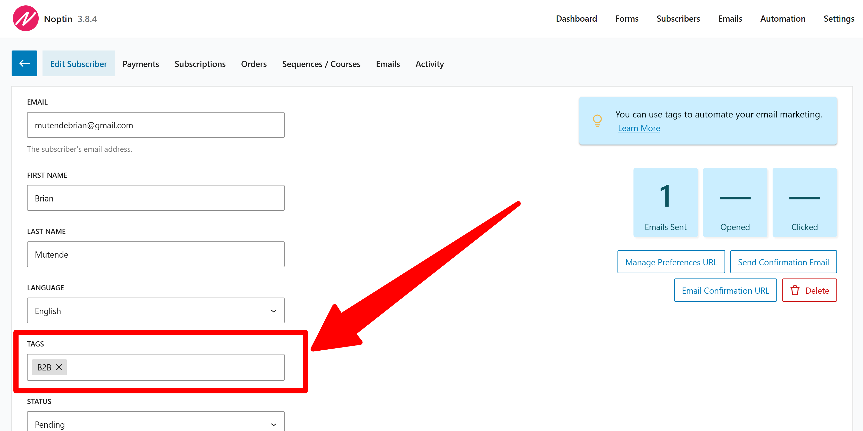Click the Noptin logo icon
This screenshot has width=863, height=431.
pyautogui.click(x=26, y=19)
